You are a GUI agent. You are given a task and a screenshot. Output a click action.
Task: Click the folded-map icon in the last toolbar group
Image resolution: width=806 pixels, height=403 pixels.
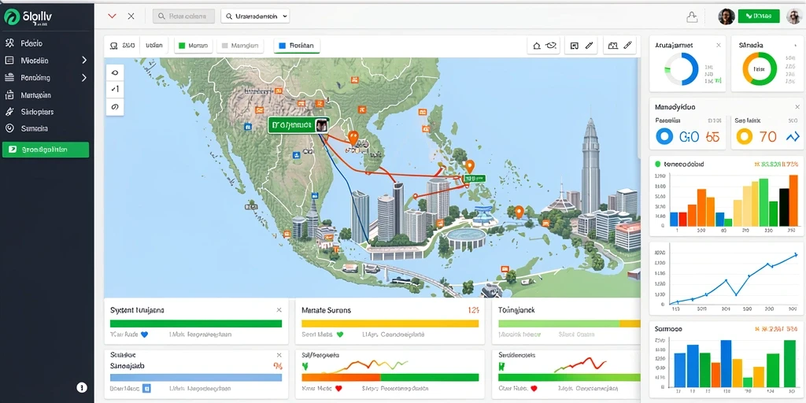point(612,45)
